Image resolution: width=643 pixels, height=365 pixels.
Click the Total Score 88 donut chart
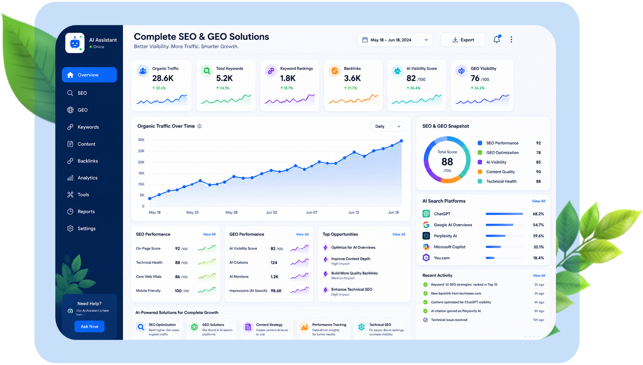pos(447,160)
